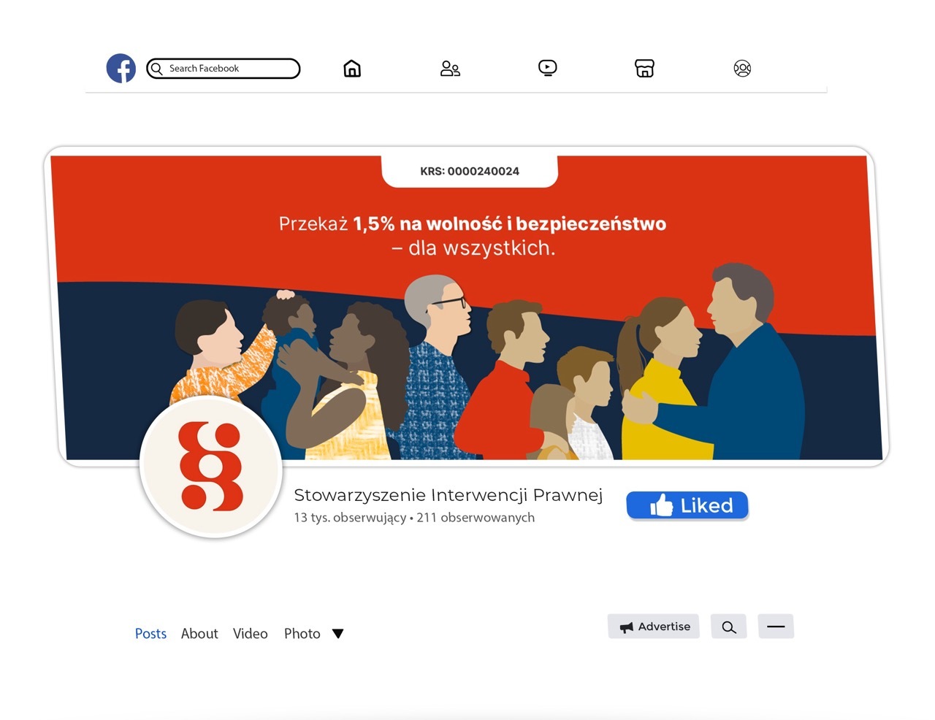The height and width of the screenshot is (720, 935).
Task: Switch to the Photo tab
Action: pos(302,634)
